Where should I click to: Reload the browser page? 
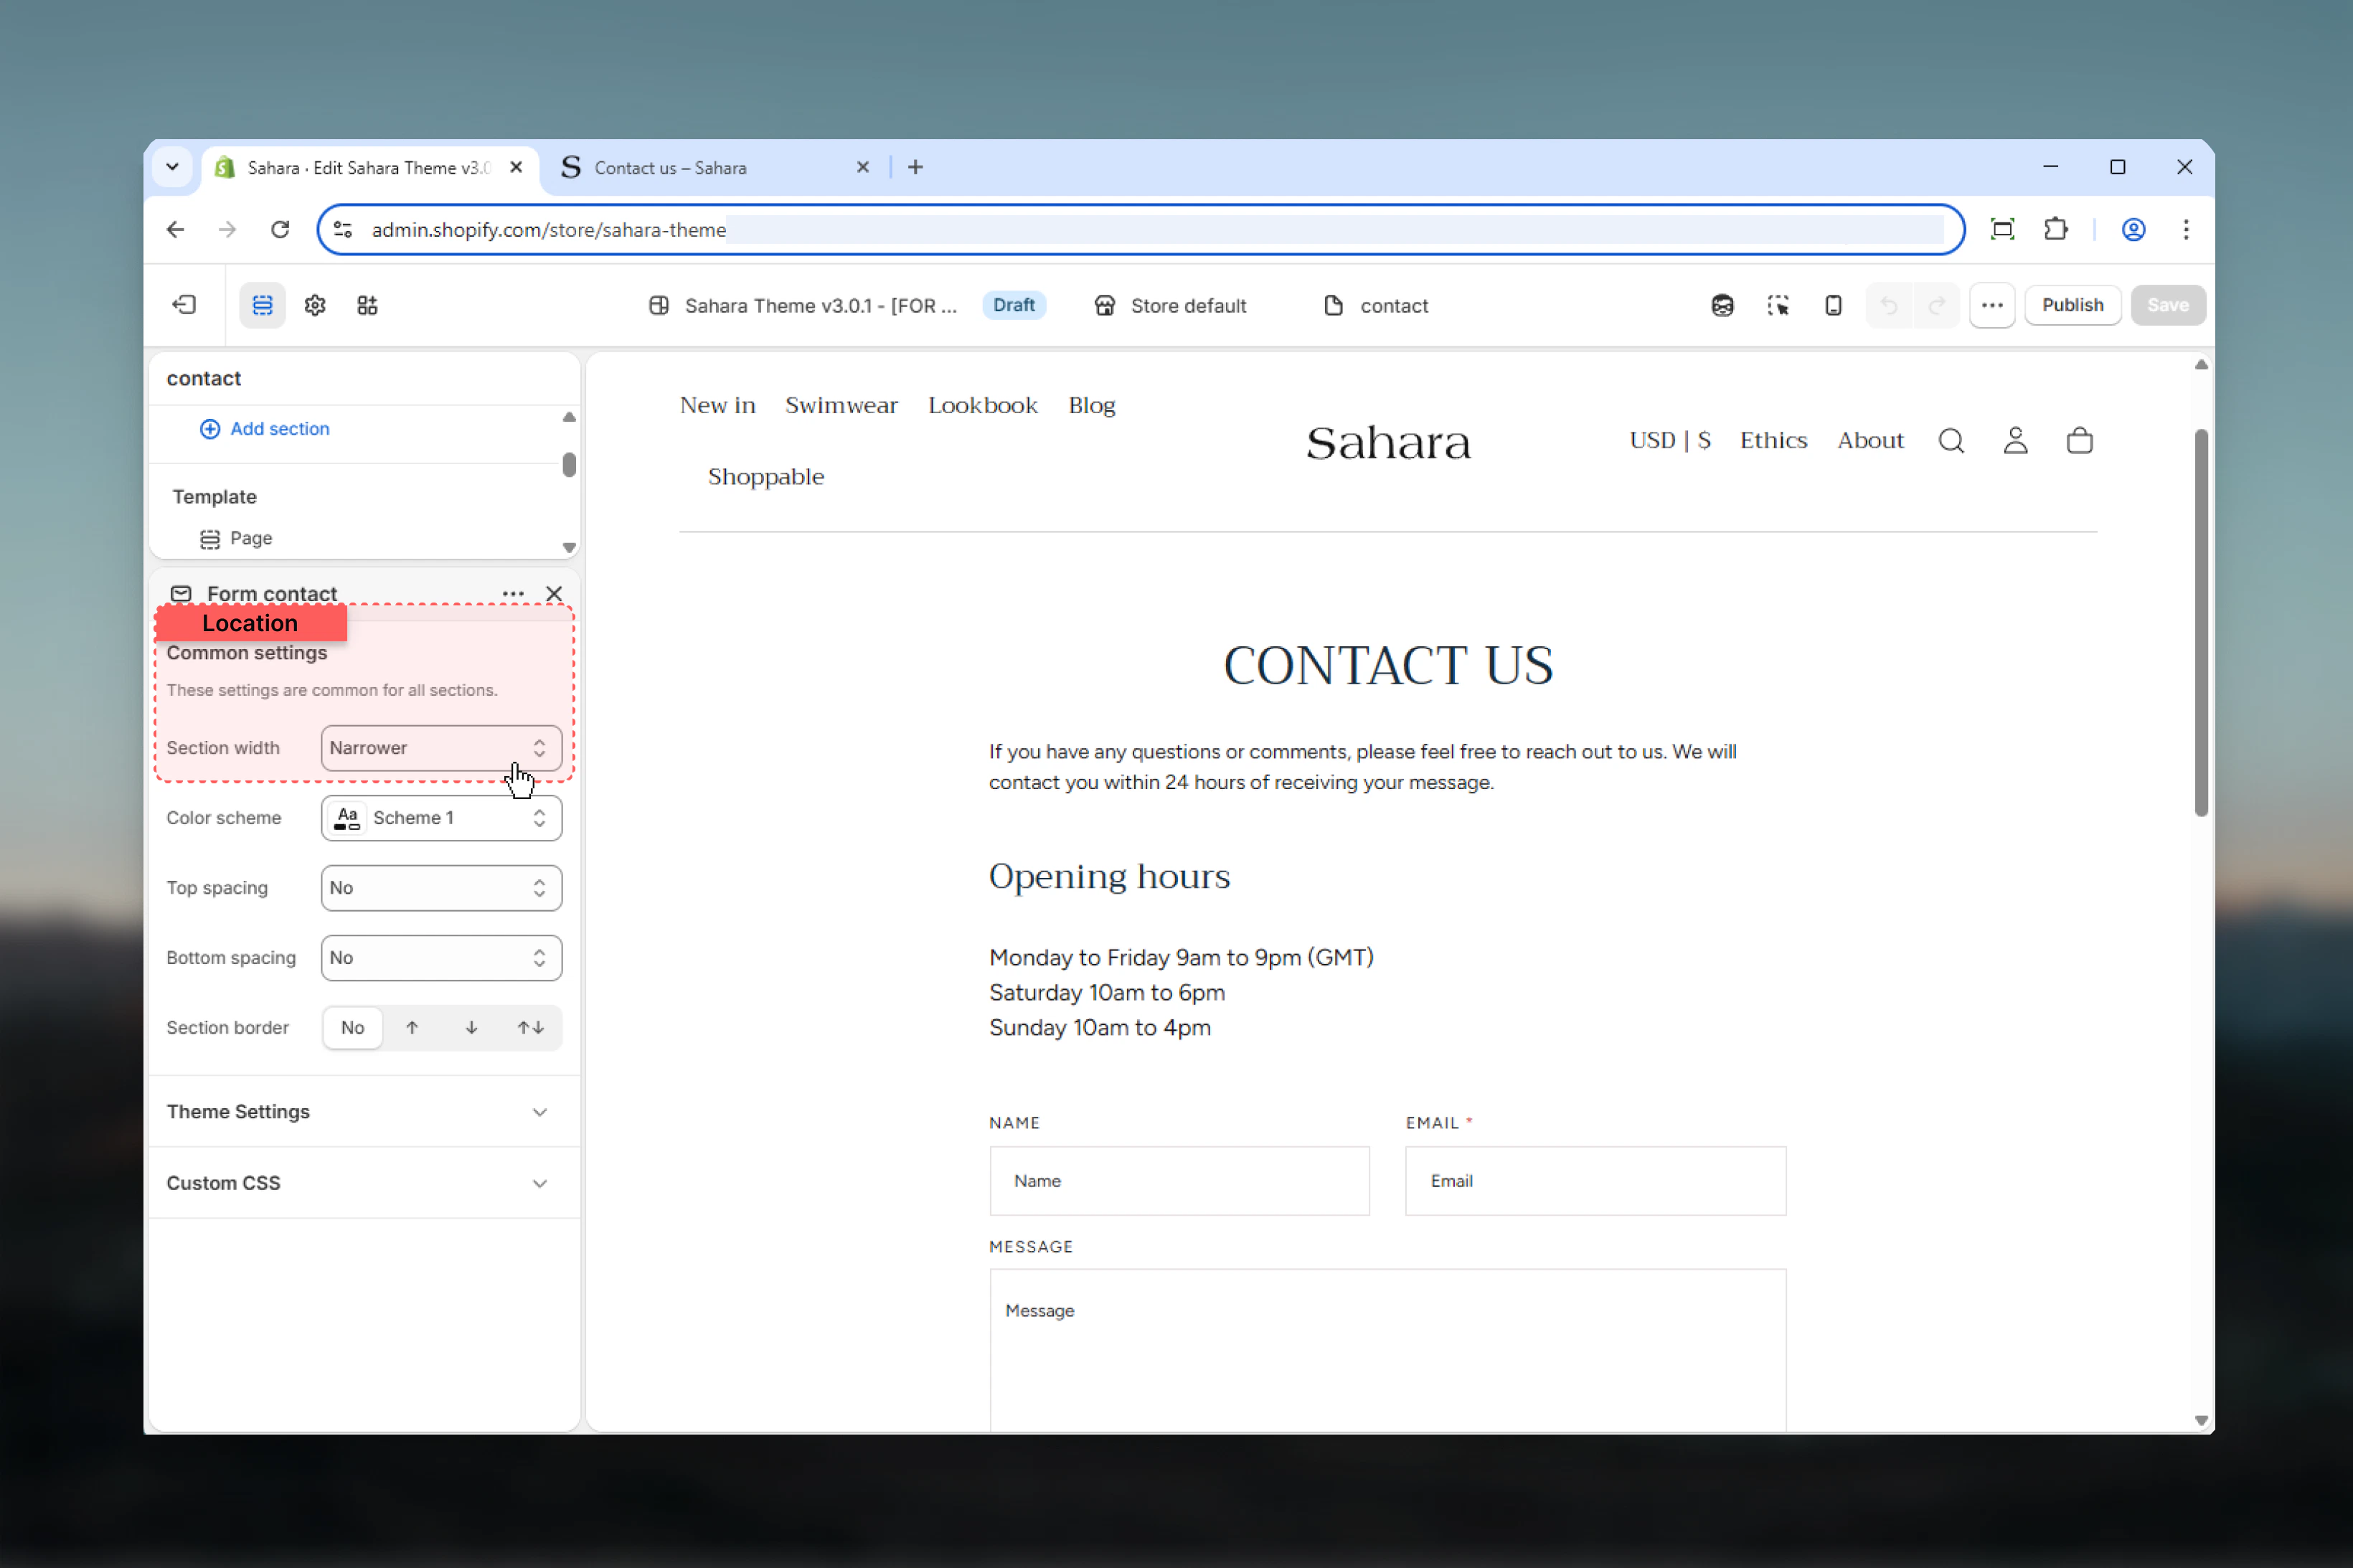click(x=280, y=230)
